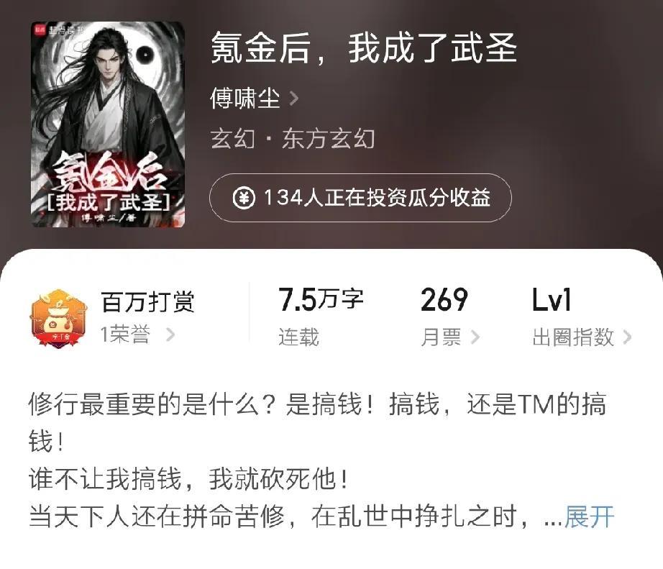663x569 pixels.
Task: Select the 玄幻·东方玄幻 category tag
Action: pos(293,139)
